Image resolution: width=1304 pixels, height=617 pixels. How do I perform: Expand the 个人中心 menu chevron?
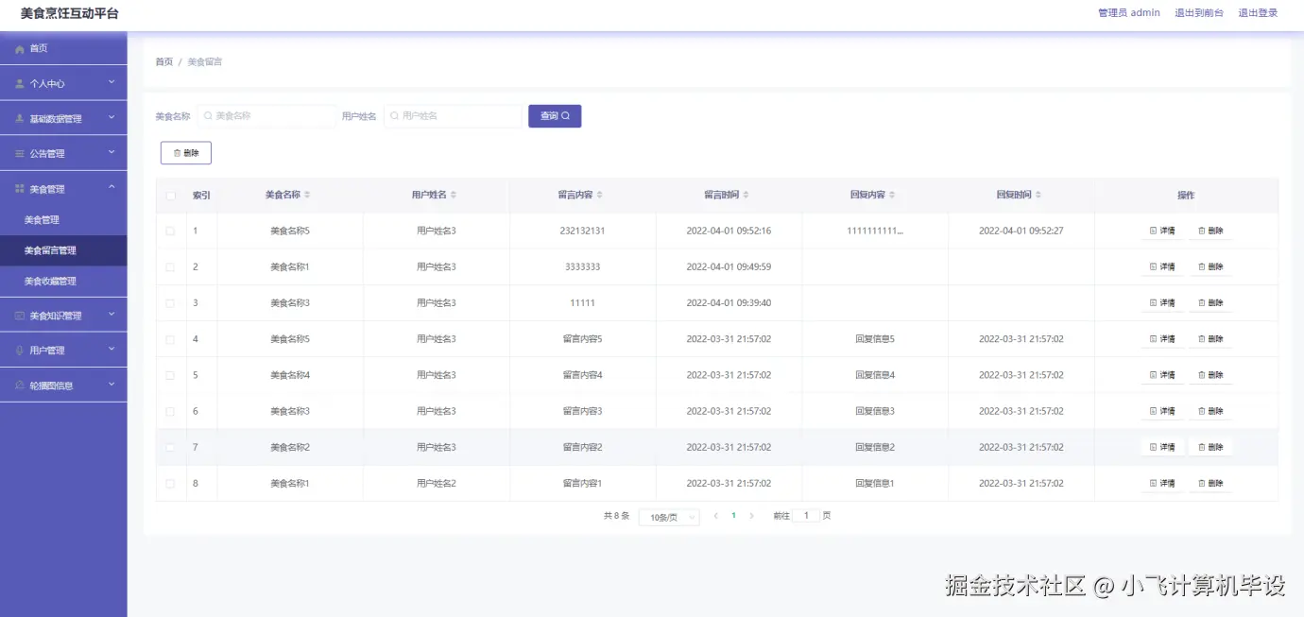tap(112, 82)
